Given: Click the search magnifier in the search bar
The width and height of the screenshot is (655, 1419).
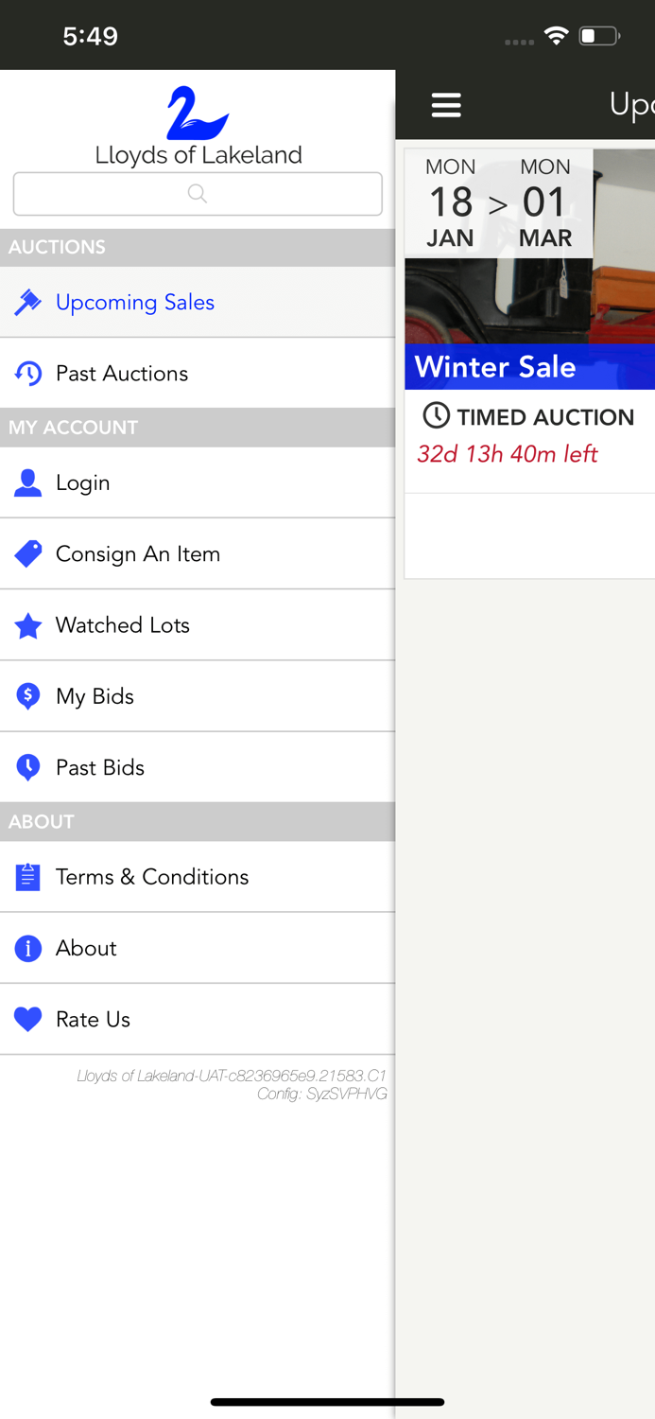Looking at the screenshot, I should [x=198, y=194].
